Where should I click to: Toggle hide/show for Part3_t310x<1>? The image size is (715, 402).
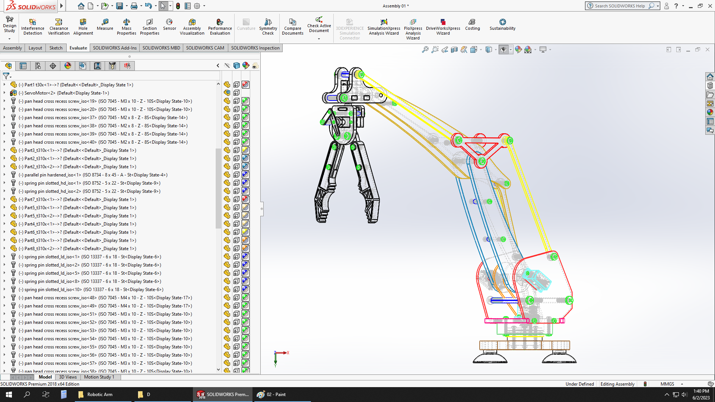[227, 150]
